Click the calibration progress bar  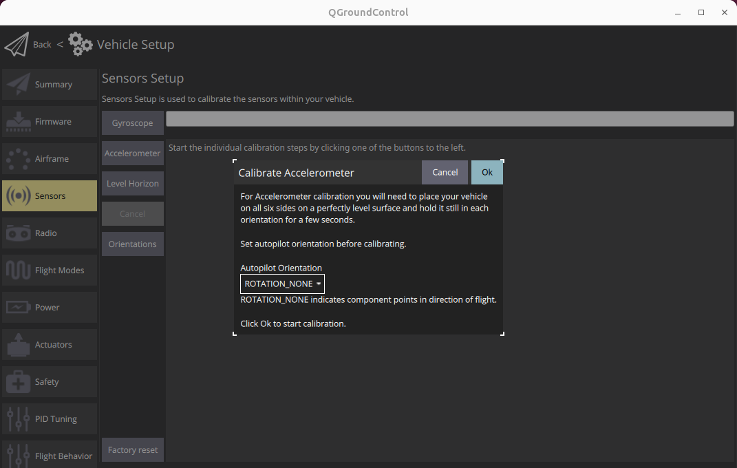[450, 118]
